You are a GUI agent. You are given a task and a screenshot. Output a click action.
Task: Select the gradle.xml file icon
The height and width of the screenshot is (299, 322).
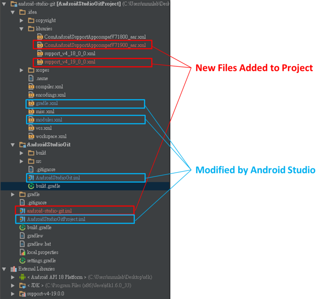(x=31, y=103)
